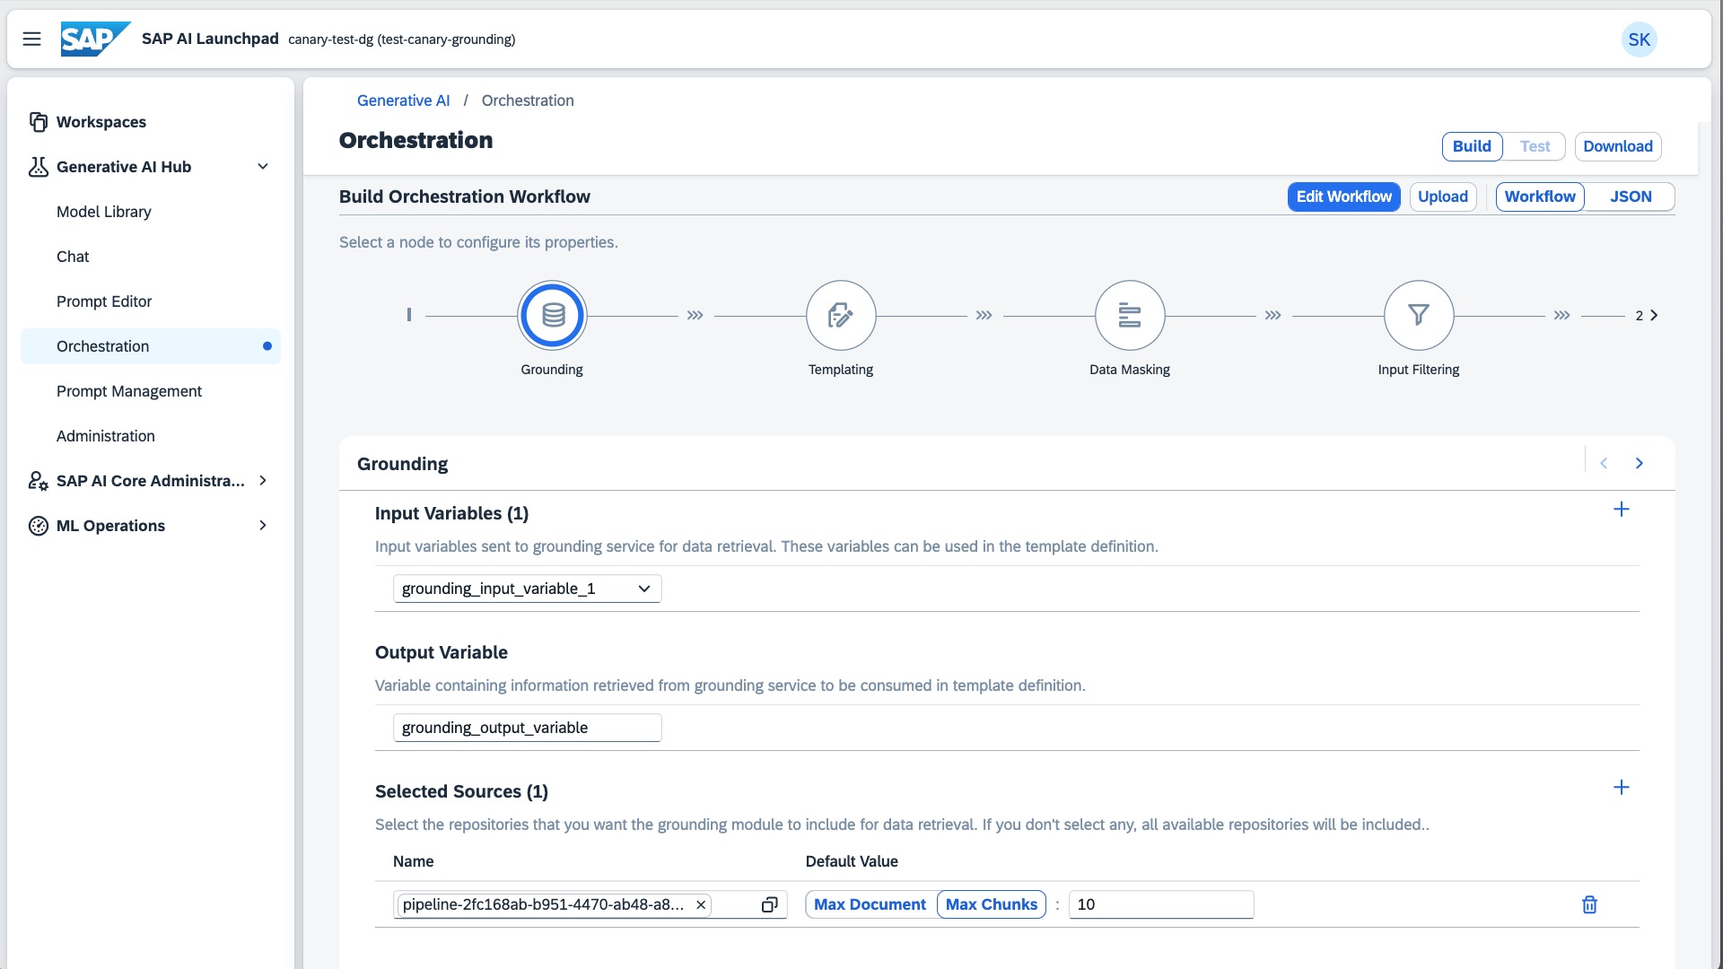Select the Data Masking workflow node
This screenshot has height=969, width=1723.
click(1130, 315)
